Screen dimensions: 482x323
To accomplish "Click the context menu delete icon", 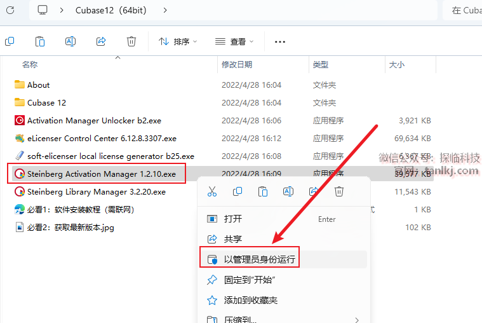I will click(339, 191).
